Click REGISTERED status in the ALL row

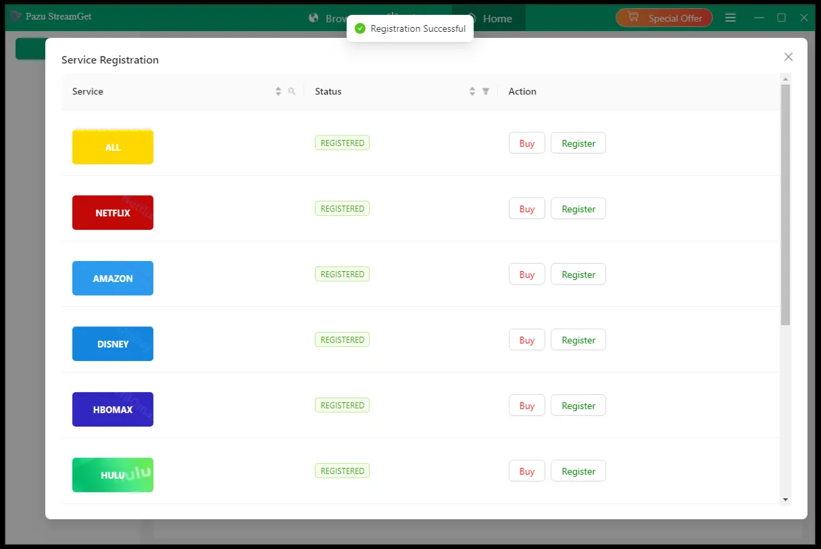[342, 143]
